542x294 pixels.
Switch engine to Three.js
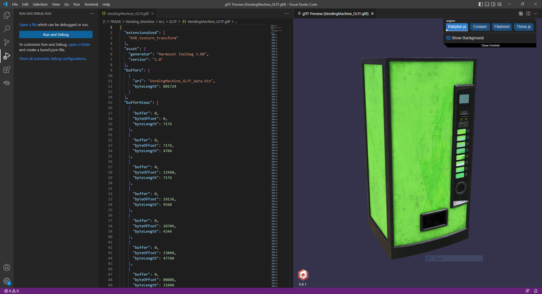click(523, 27)
